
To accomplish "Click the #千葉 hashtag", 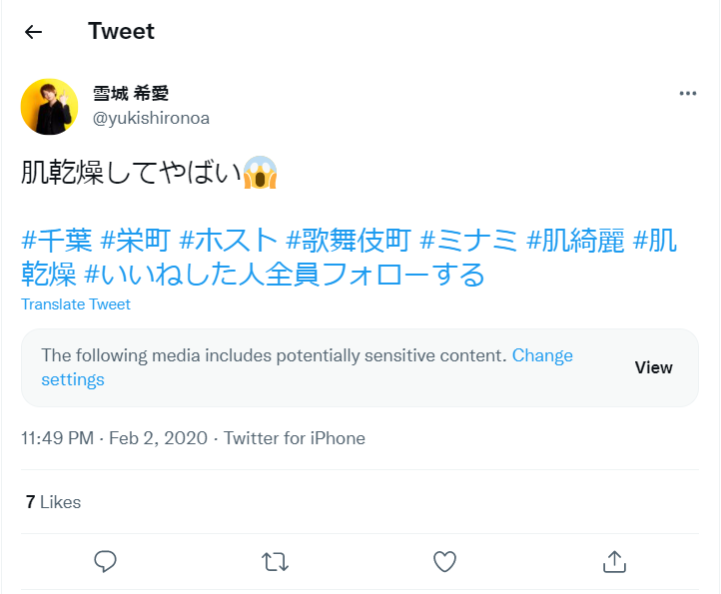I will tap(57, 241).
